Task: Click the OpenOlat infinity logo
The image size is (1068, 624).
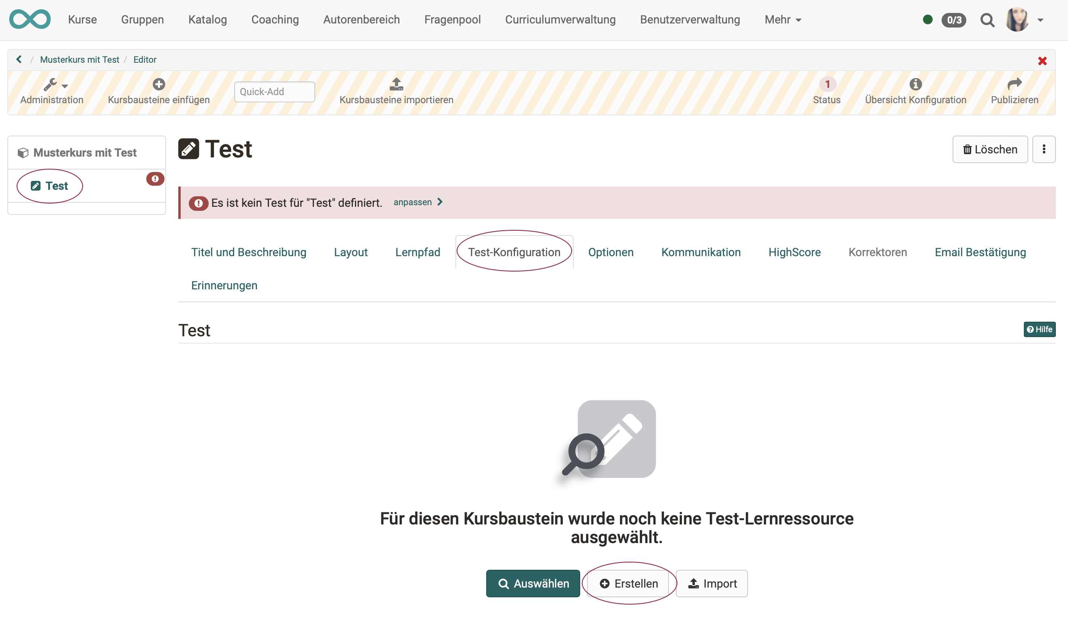Action: 30,19
